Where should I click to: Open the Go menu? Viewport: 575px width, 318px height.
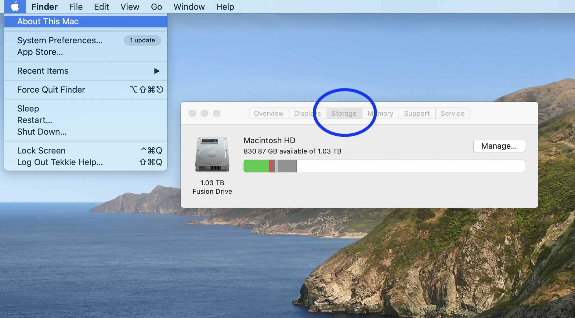[156, 7]
